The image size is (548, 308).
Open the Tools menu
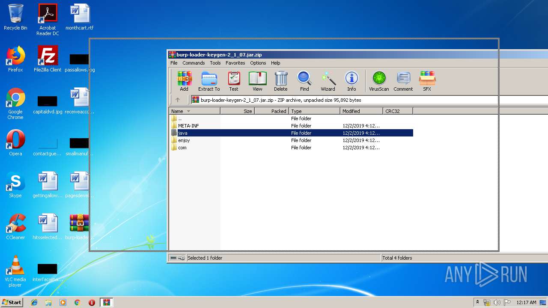[x=215, y=63]
